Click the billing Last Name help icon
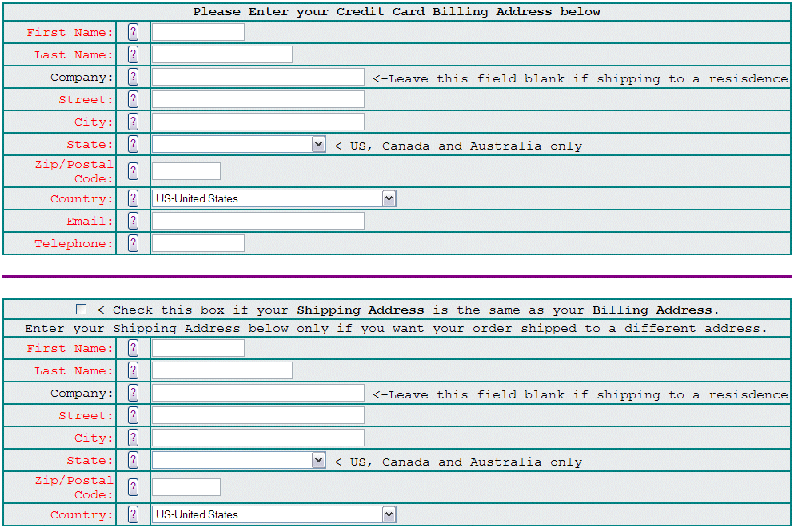The width and height of the screenshot is (794, 528). (x=134, y=54)
